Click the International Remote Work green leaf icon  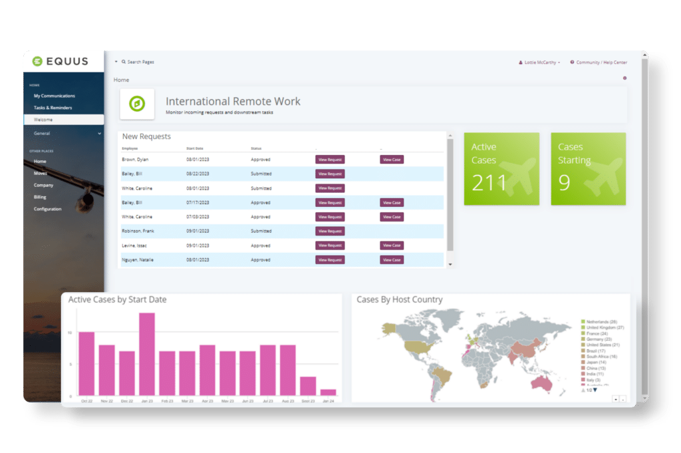[137, 104]
